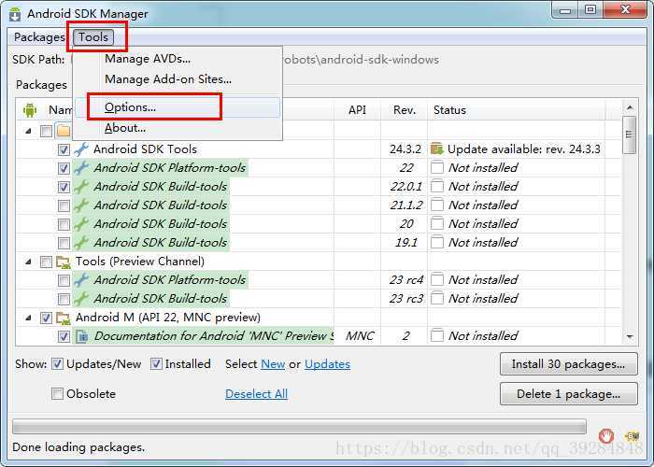Click the red stop loading icon

pos(606,436)
